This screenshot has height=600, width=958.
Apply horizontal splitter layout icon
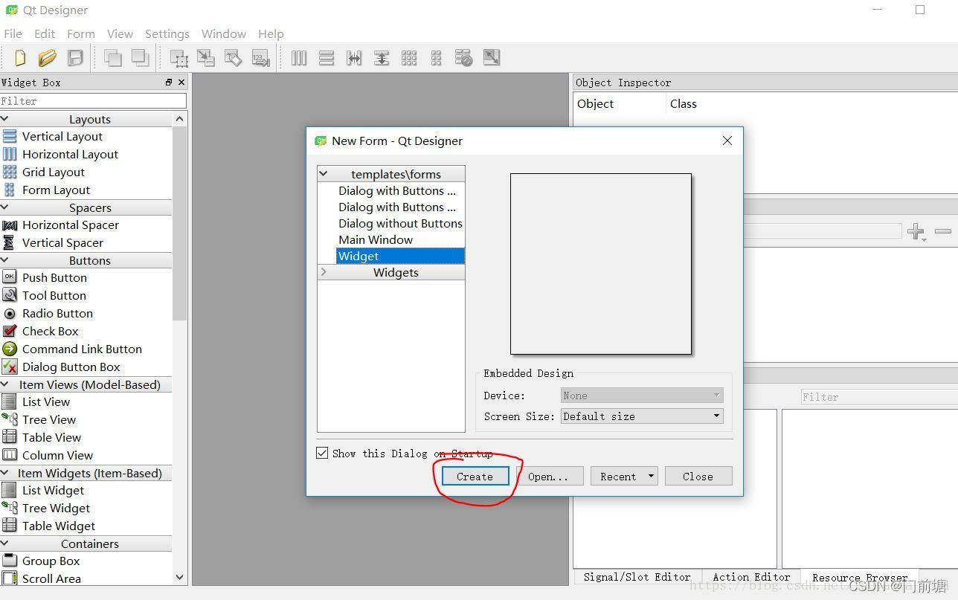click(354, 57)
